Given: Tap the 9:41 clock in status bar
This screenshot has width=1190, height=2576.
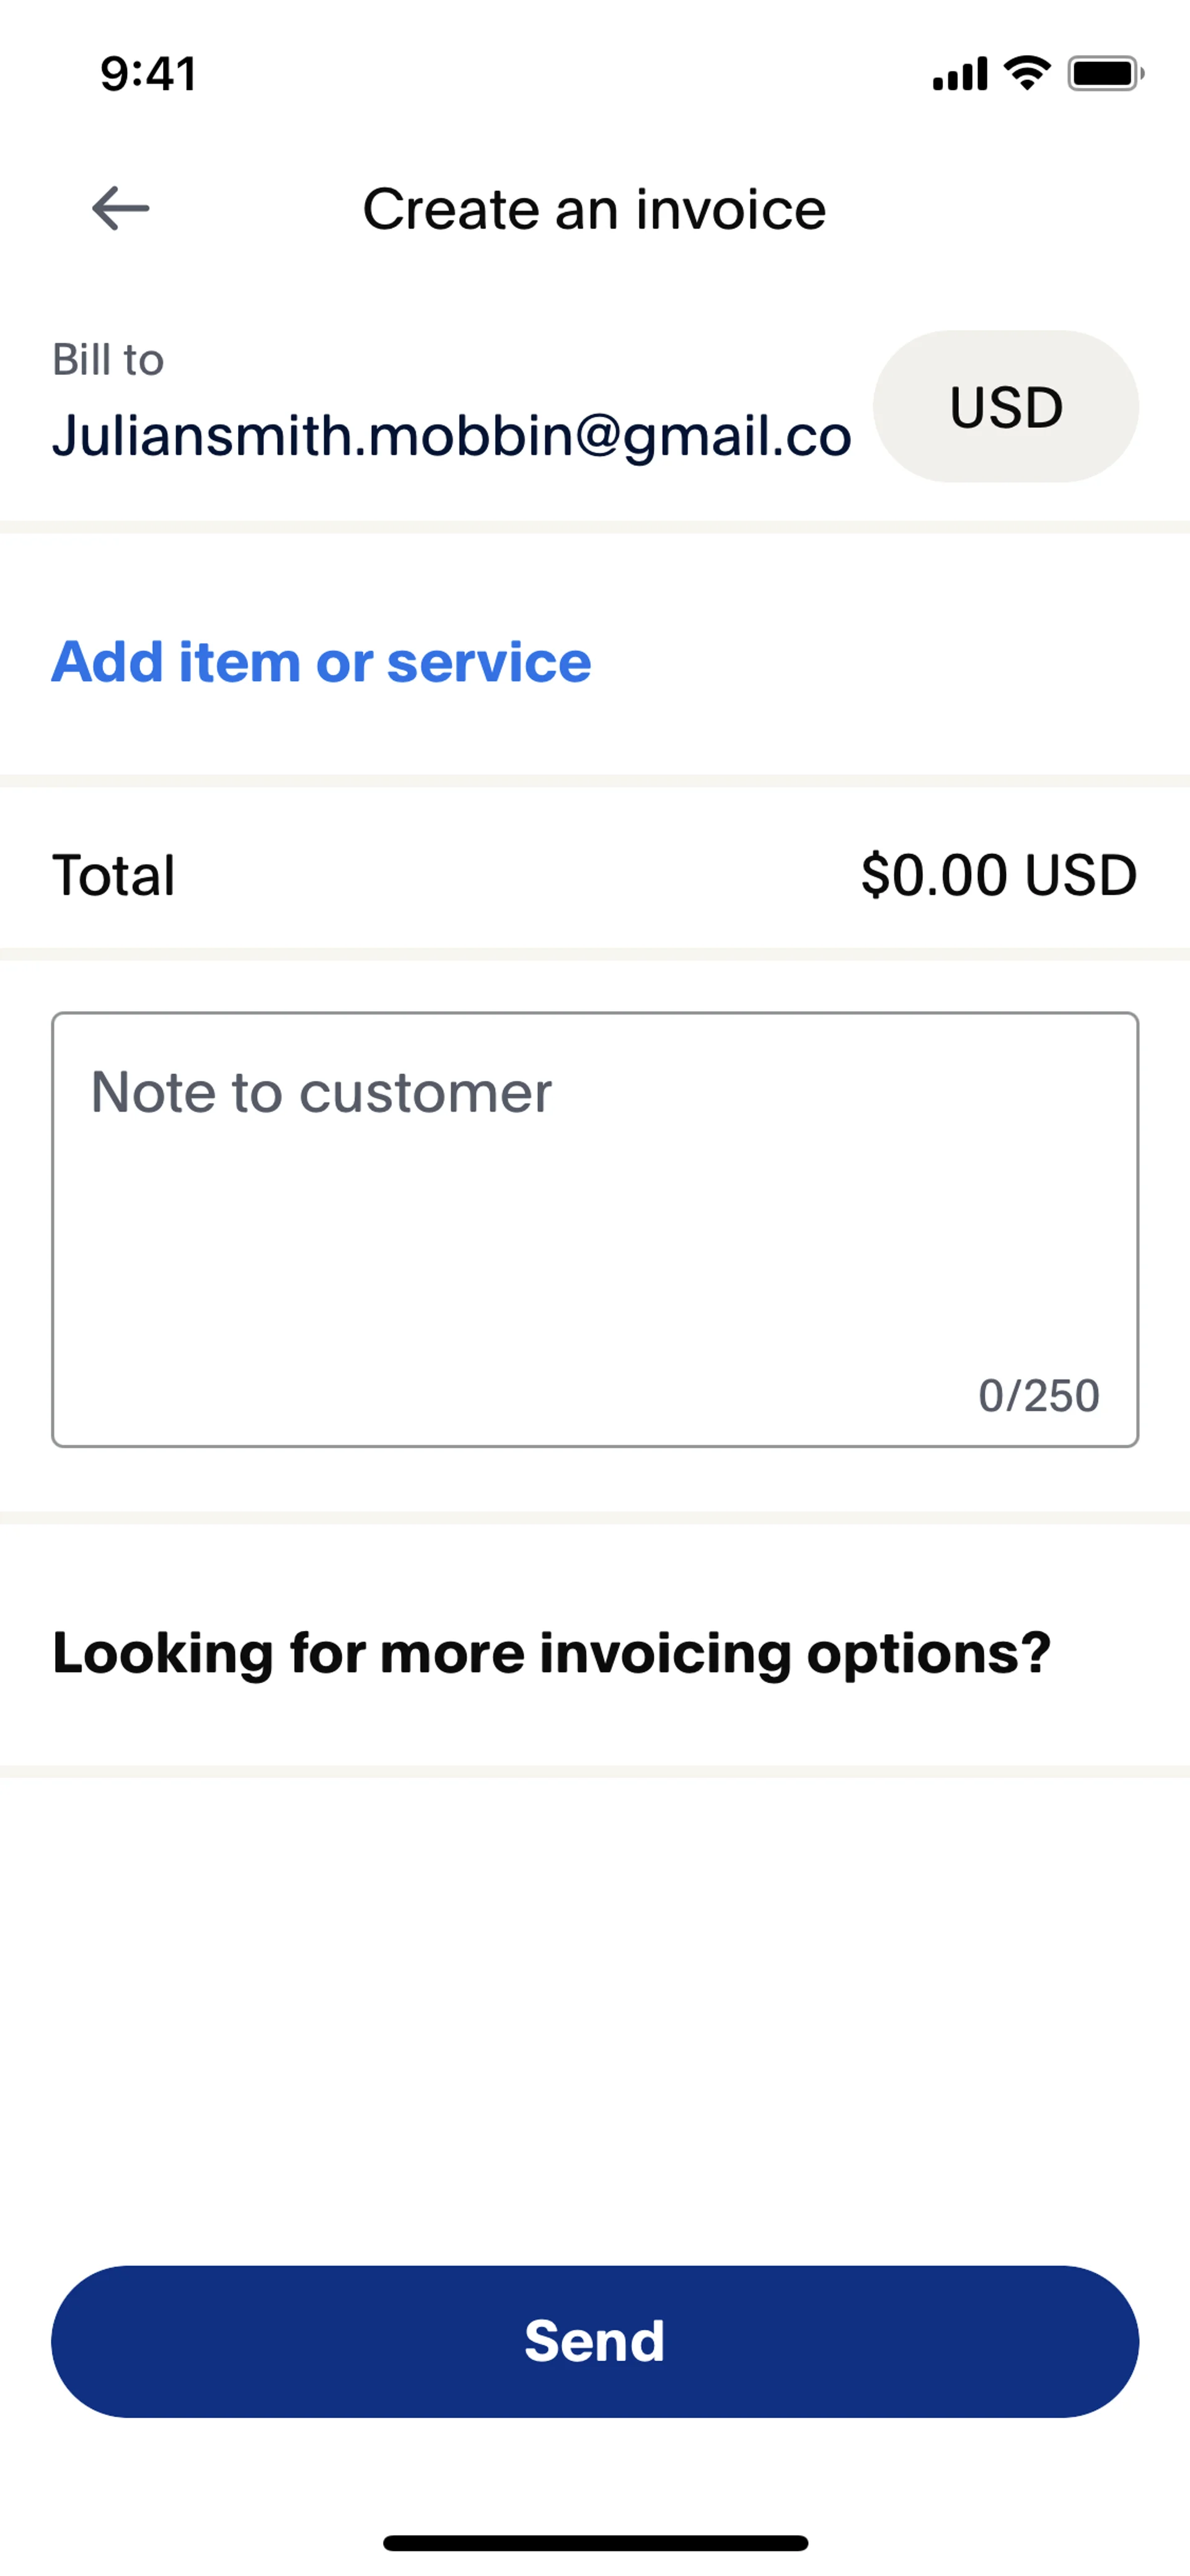Looking at the screenshot, I should [x=148, y=74].
